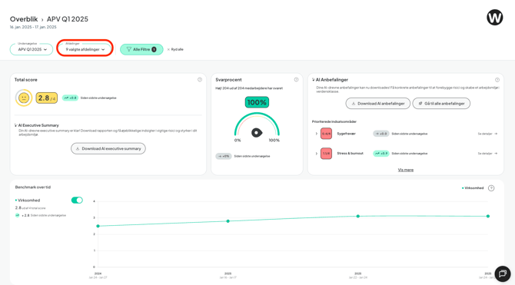Image resolution: width=515 pixels, height=285 pixels.
Task: Expand the Stress & burnout row chevron
Action: tap(316, 154)
